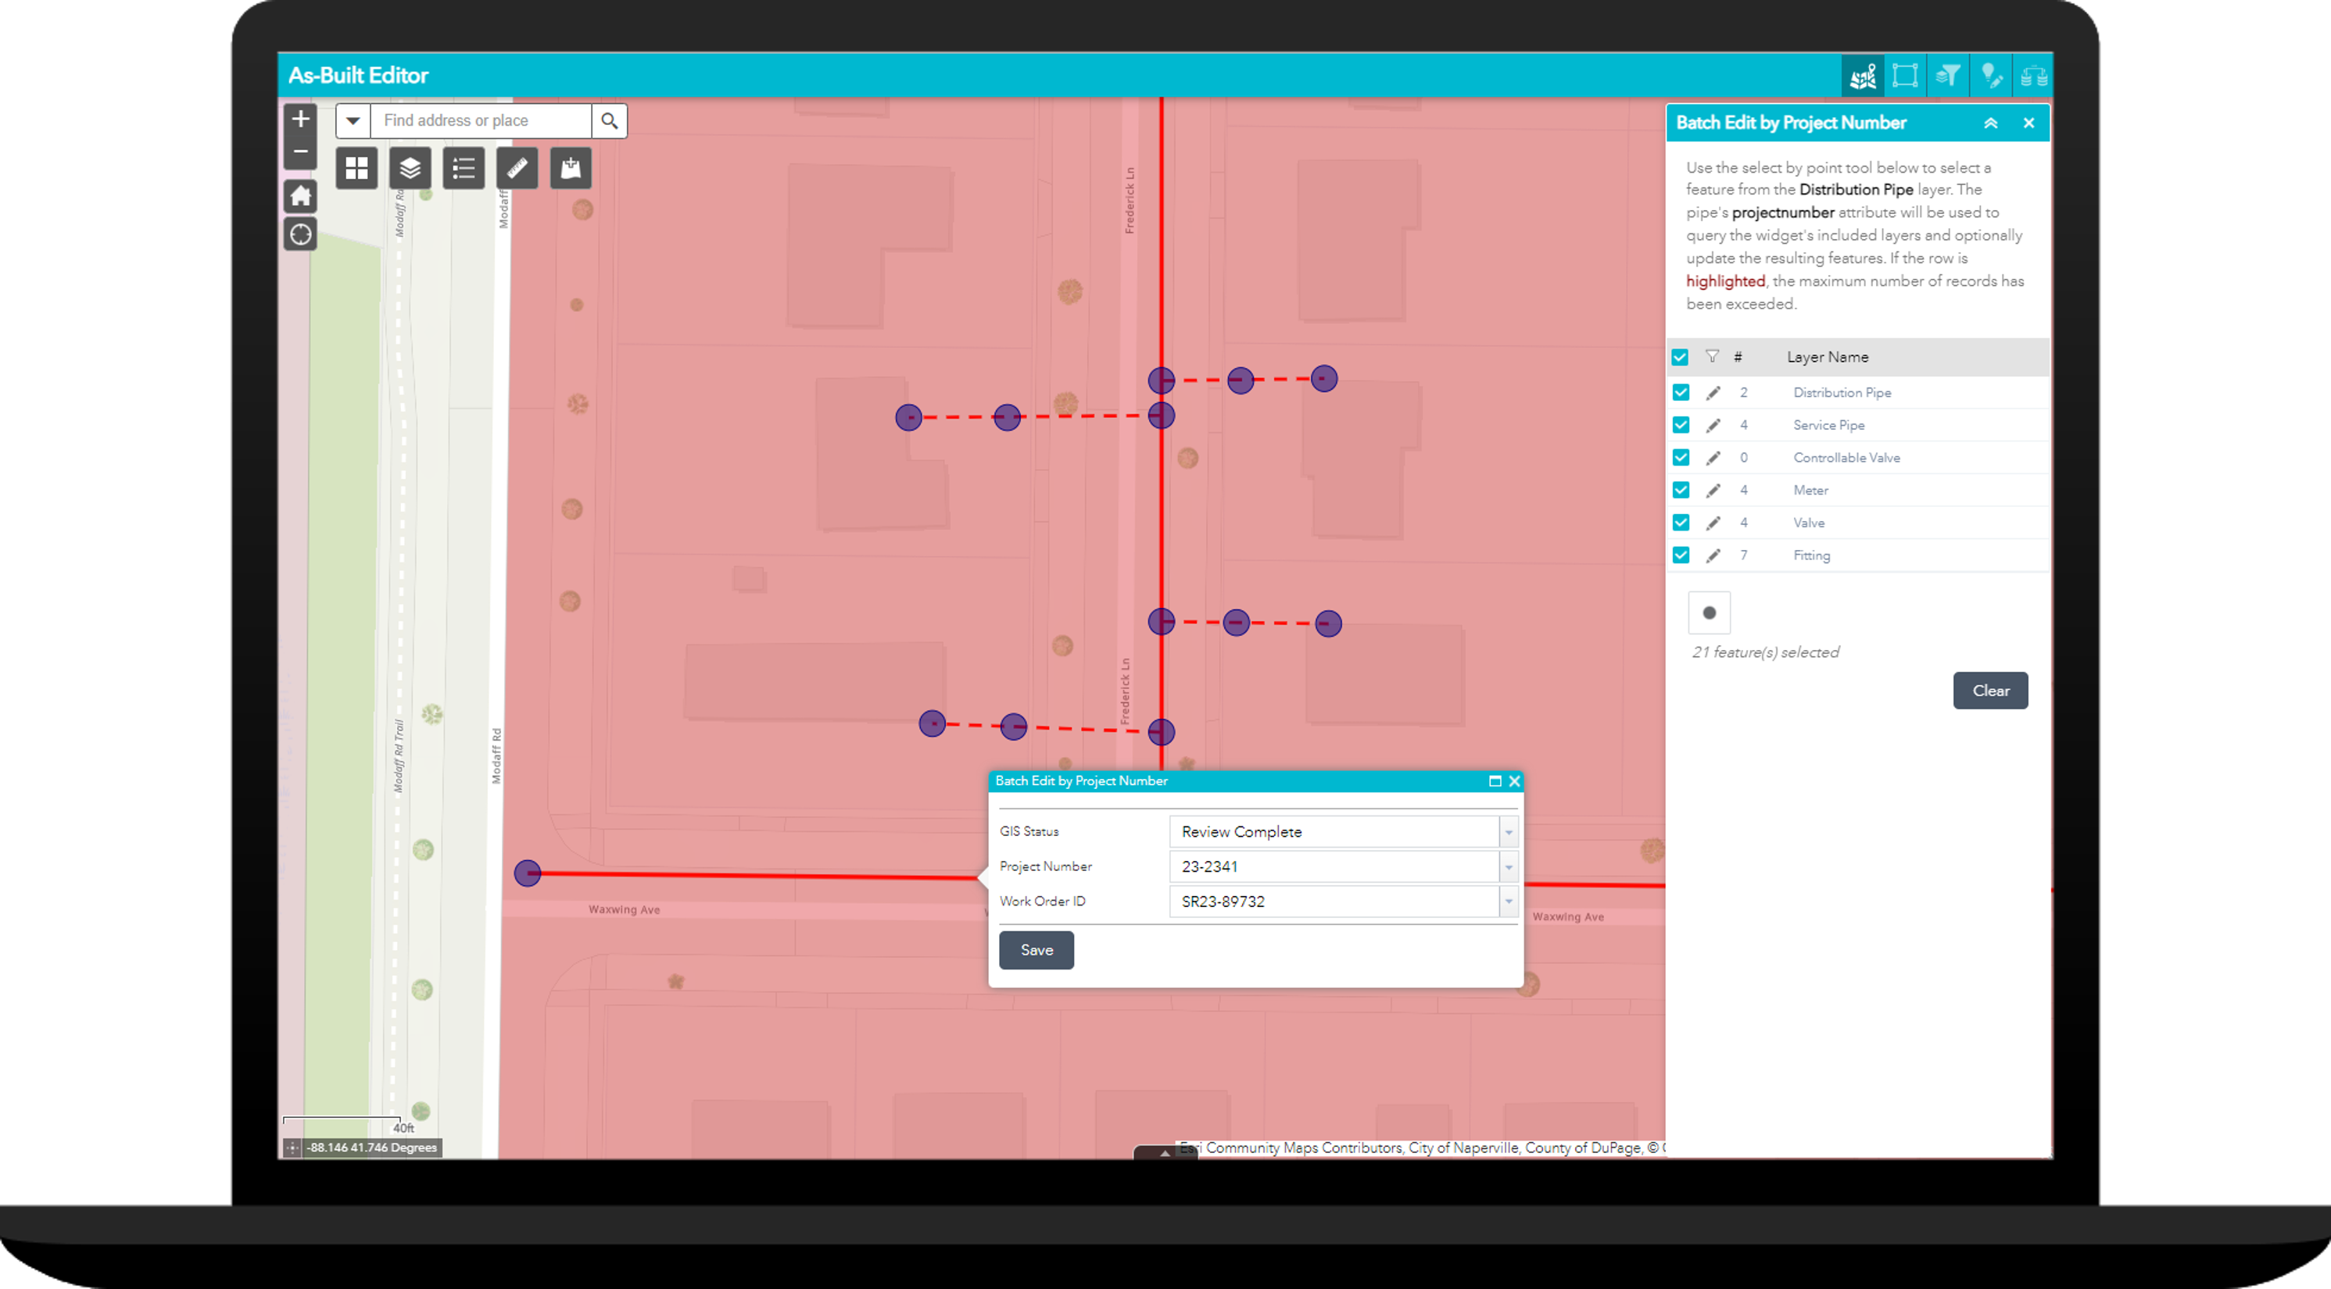Viewport: 2331px width, 1289px height.
Task: Open the Add Data widget
Action: tap(571, 167)
